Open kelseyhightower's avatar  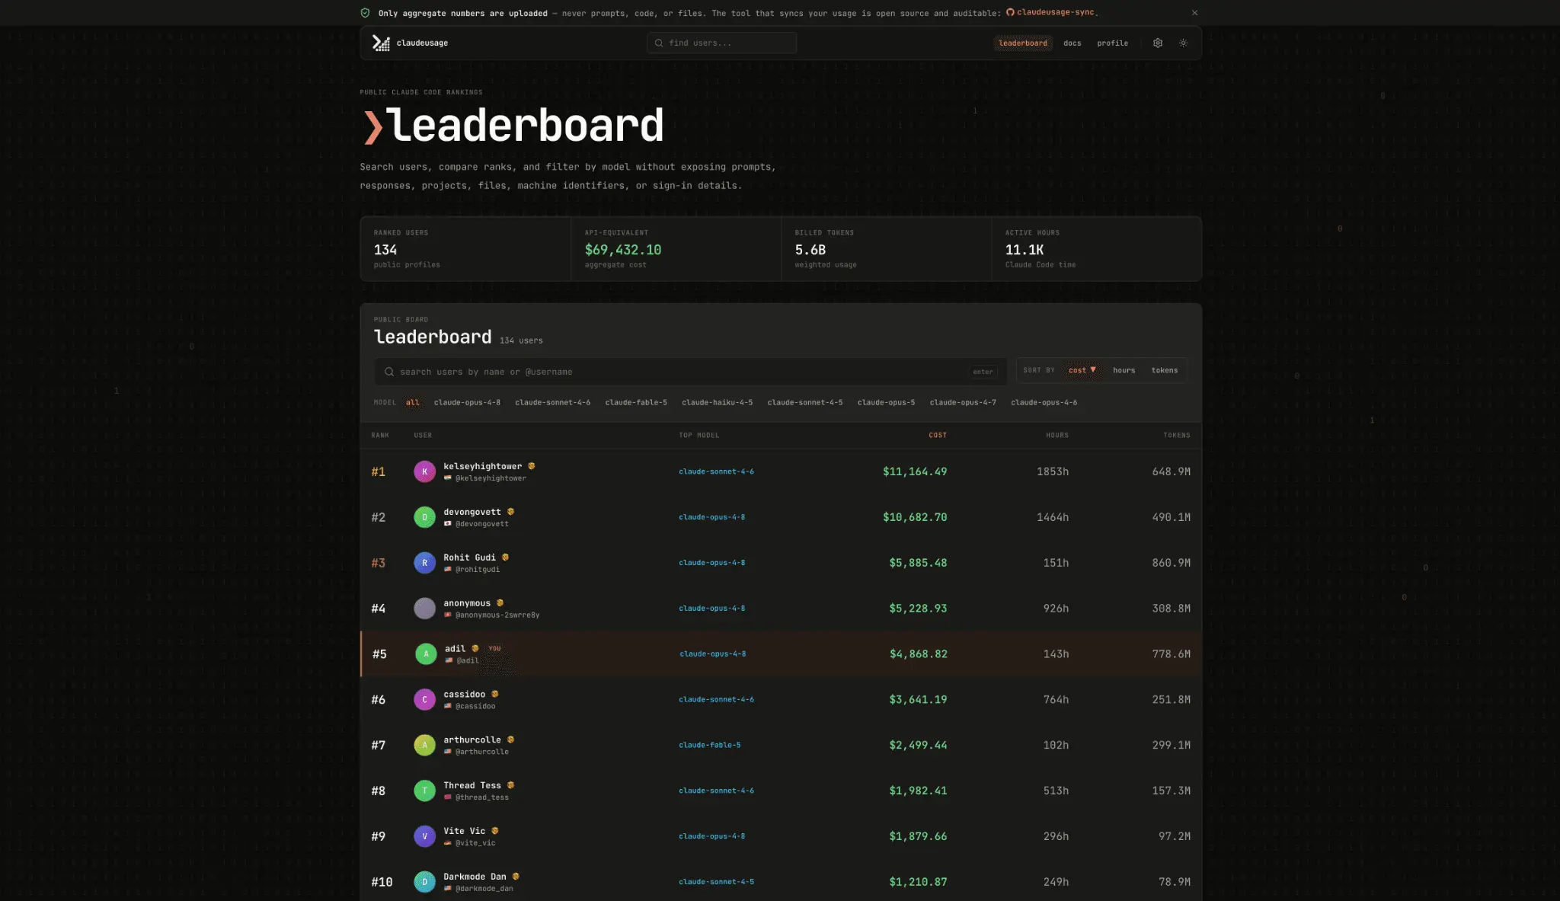[x=424, y=471]
